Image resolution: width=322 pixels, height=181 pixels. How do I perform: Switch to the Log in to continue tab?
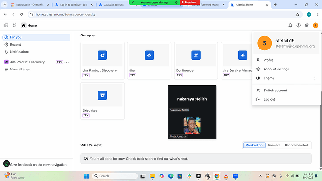[73, 5]
